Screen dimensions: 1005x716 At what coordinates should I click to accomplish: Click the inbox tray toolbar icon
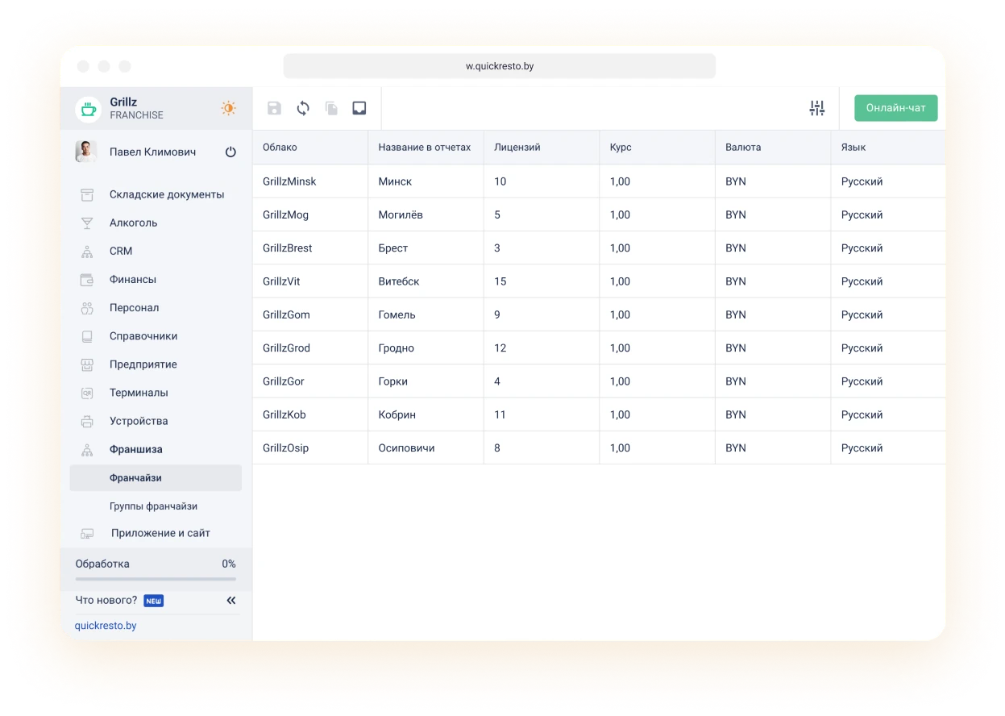pos(359,108)
